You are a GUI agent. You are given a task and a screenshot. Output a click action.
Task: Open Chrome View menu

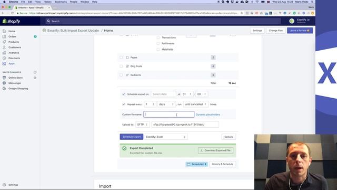[38, 2]
